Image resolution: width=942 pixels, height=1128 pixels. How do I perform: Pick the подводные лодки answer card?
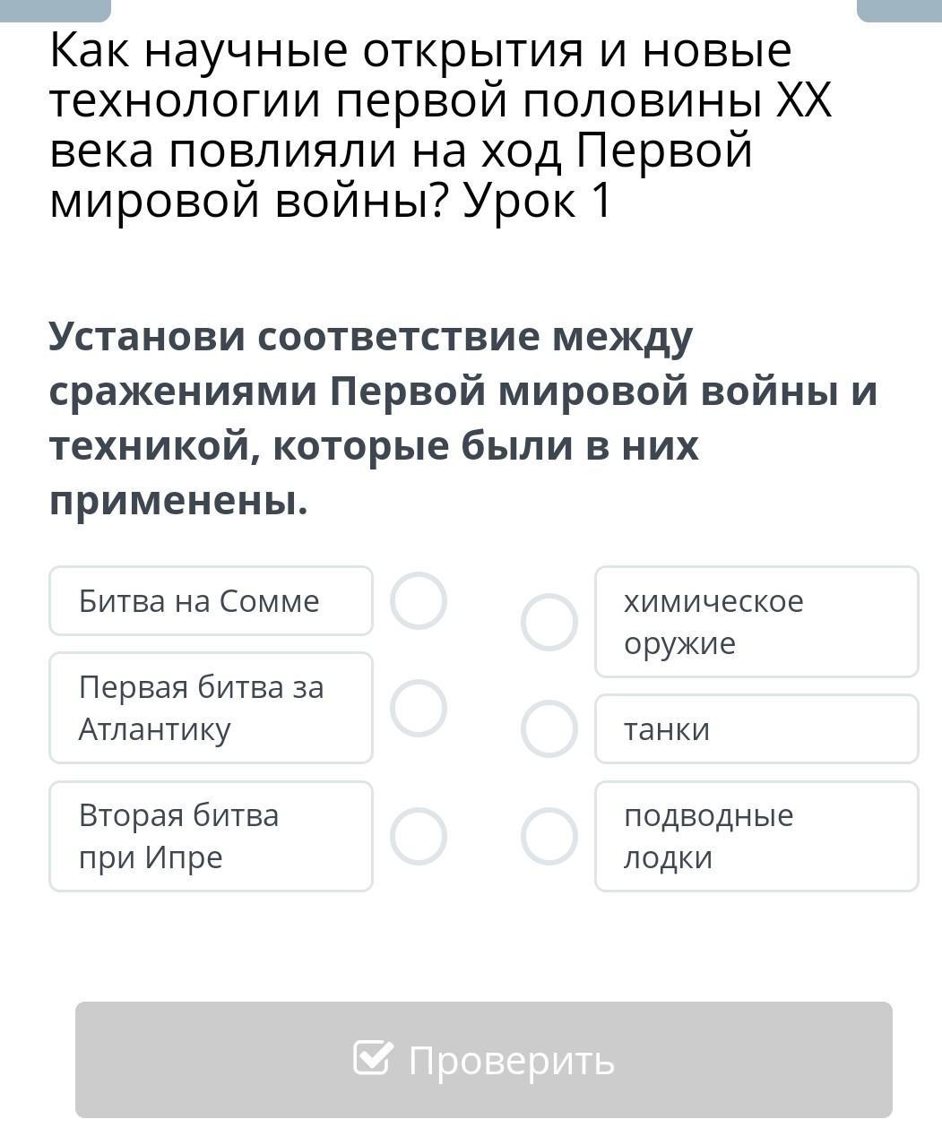[756, 836]
